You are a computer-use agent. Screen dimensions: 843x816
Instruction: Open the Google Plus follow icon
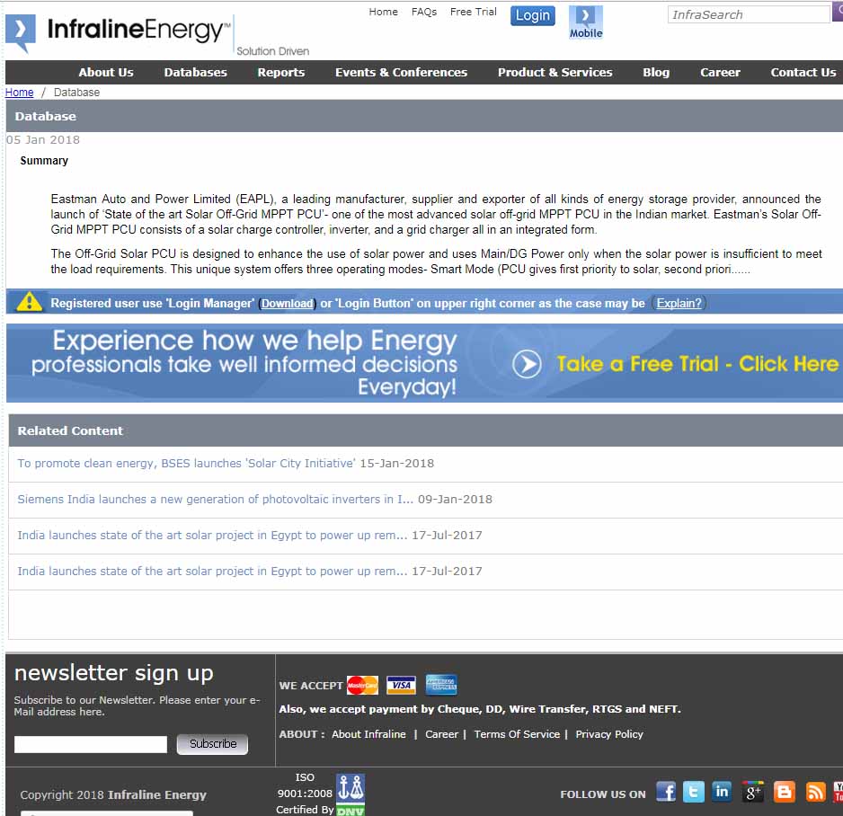coord(753,792)
